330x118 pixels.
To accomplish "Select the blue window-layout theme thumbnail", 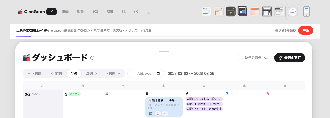I will pos(207,12).
